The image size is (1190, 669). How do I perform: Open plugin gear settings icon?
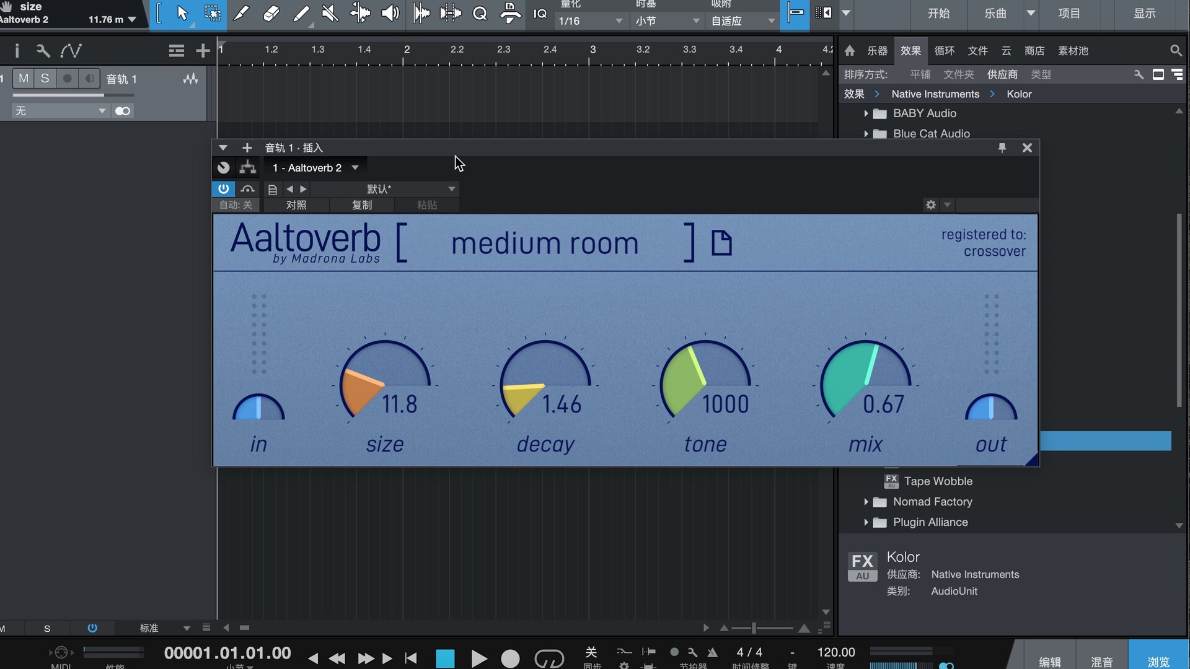(931, 205)
